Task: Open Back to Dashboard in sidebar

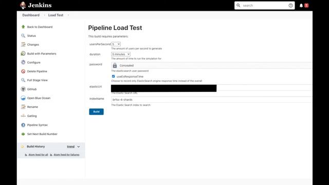Action: point(40,27)
